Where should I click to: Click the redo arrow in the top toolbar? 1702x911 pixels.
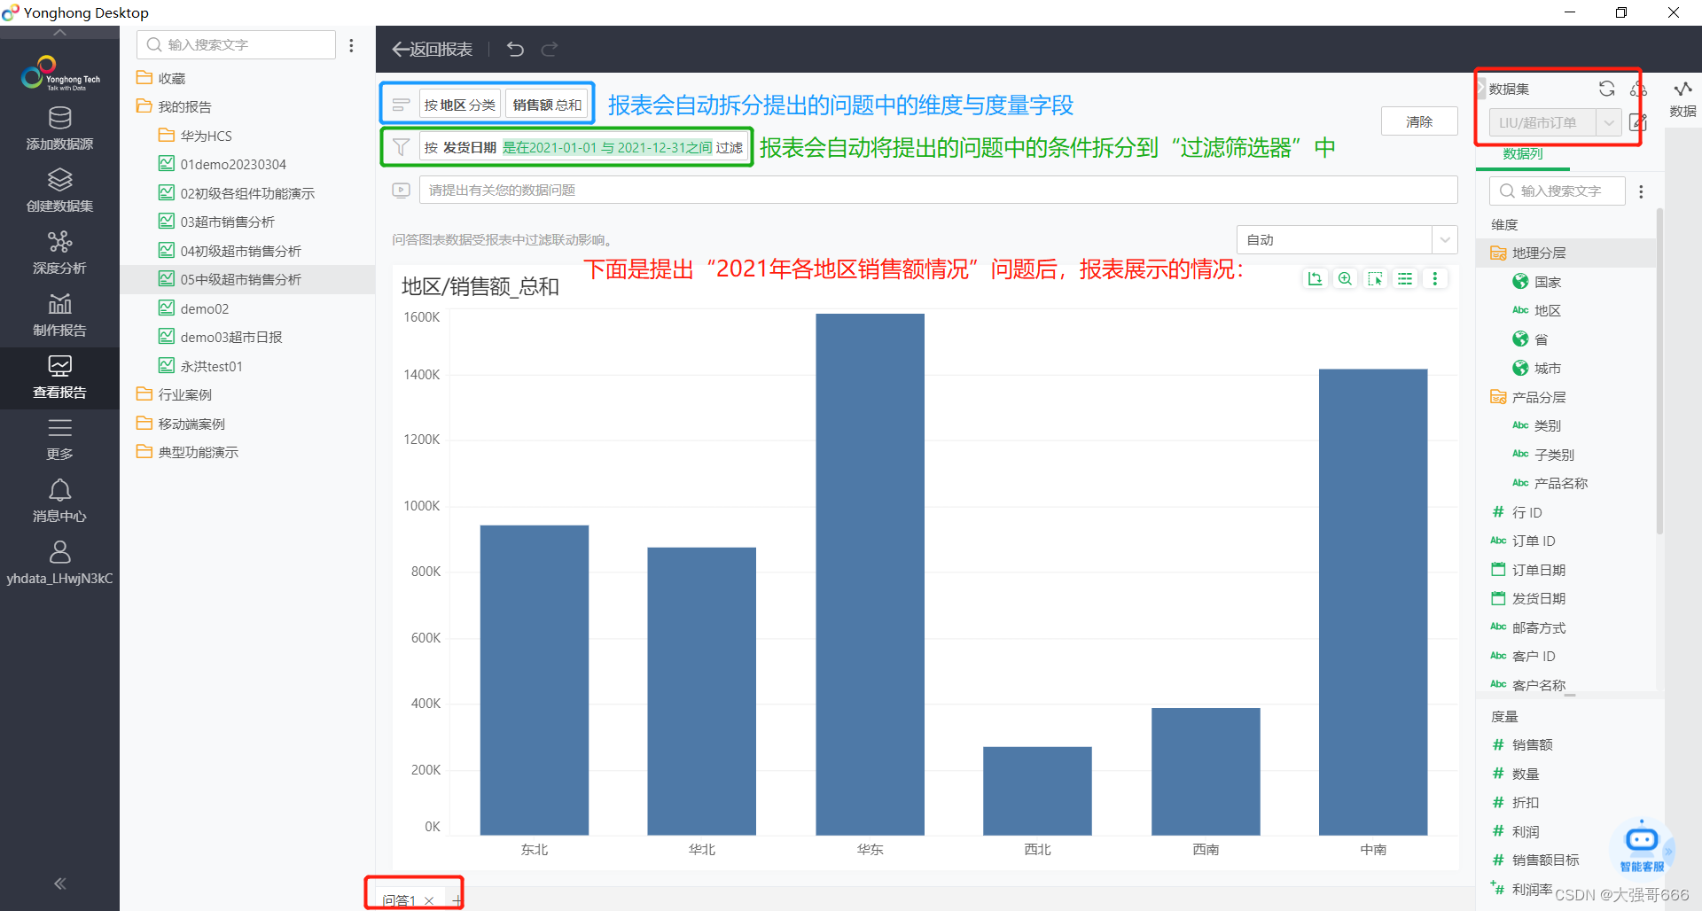coord(550,50)
